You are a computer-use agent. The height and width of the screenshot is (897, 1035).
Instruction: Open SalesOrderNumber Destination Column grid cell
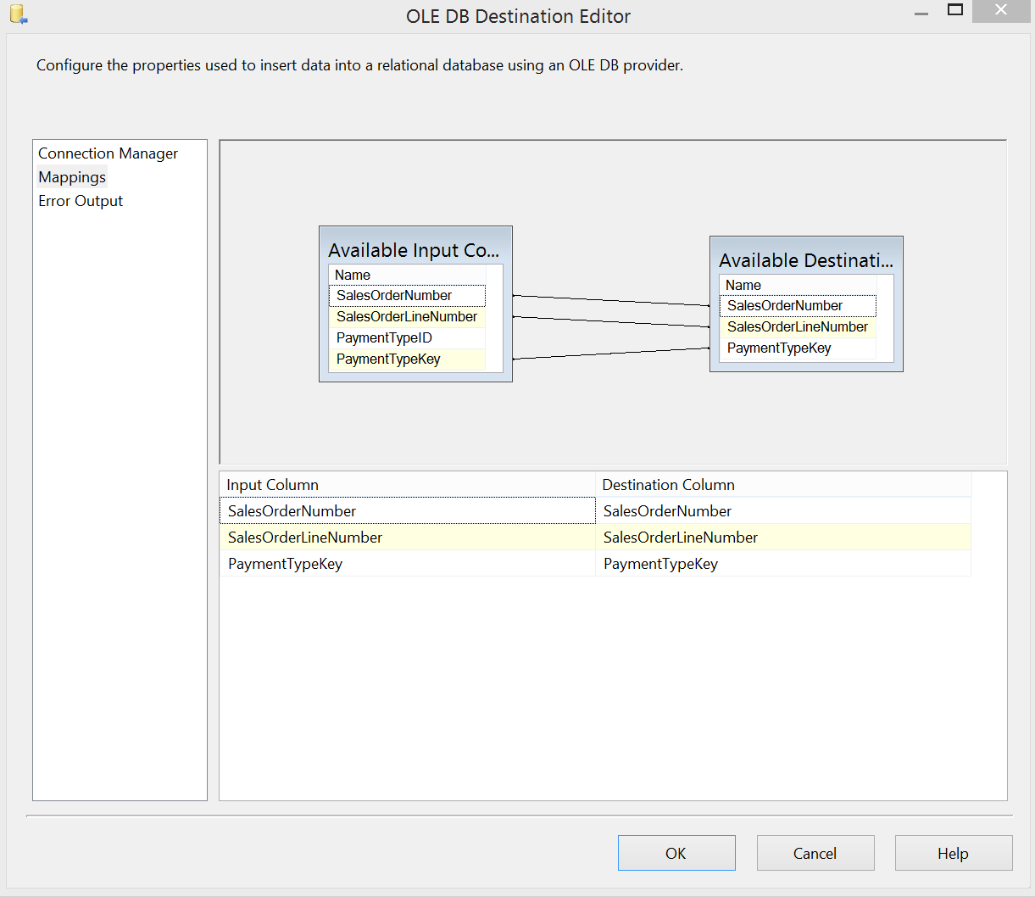click(782, 511)
